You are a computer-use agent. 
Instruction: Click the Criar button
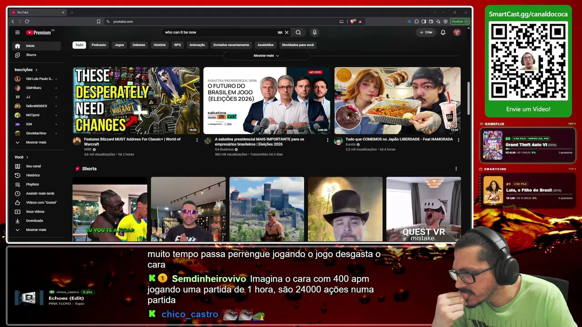[426, 32]
